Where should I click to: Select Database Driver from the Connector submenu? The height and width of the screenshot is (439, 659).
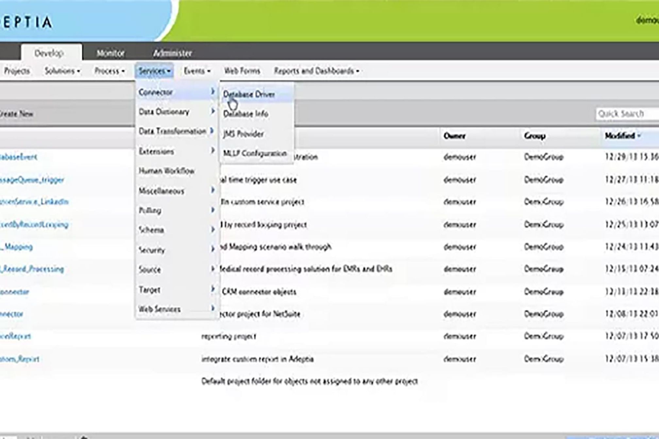point(249,94)
